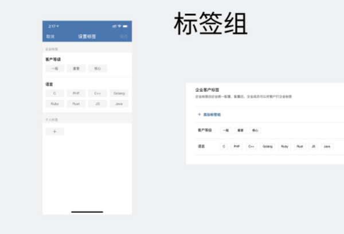Click the large 标签组 title
This screenshot has width=344, height=234.
(x=211, y=24)
